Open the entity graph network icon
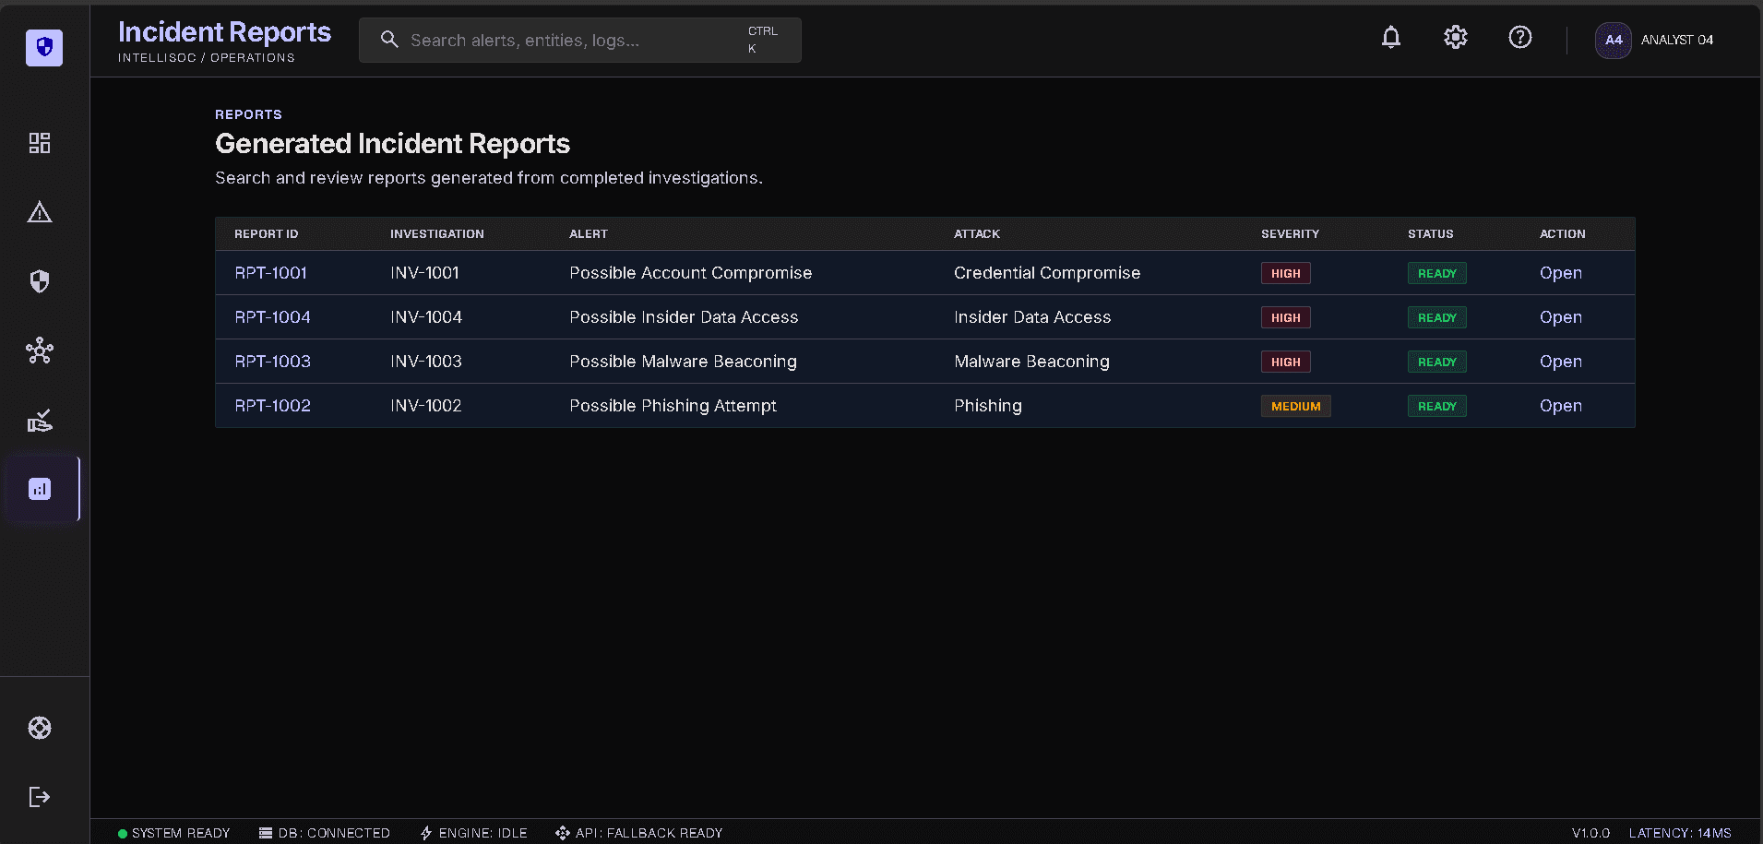Image resolution: width=1763 pixels, height=844 pixels. (x=40, y=351)
